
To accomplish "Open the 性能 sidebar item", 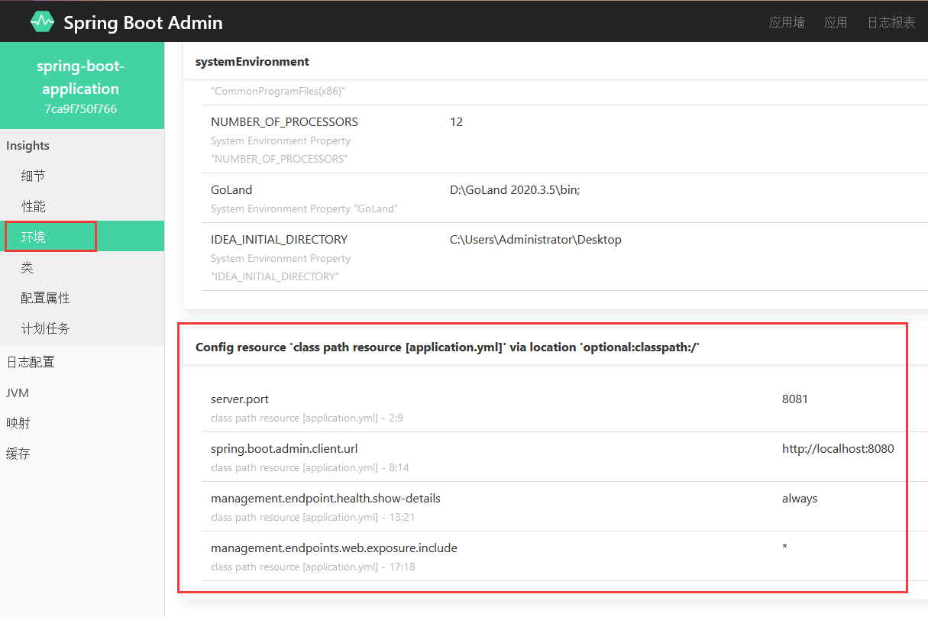I will 82,206.
